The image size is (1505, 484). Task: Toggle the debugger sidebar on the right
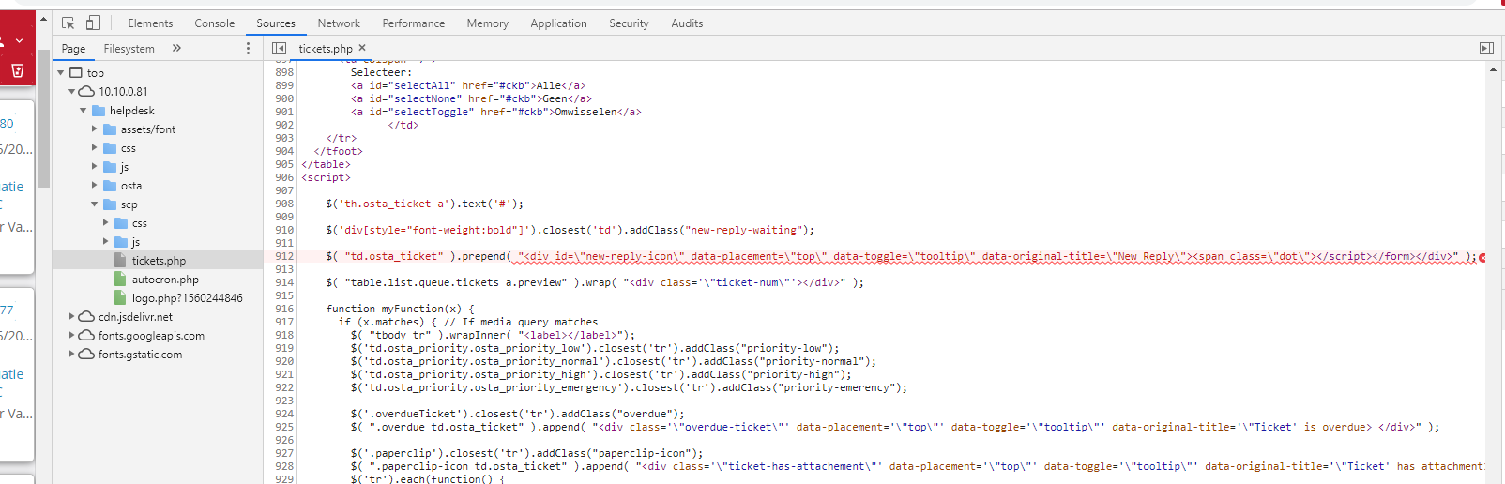tap(1486, 48)
